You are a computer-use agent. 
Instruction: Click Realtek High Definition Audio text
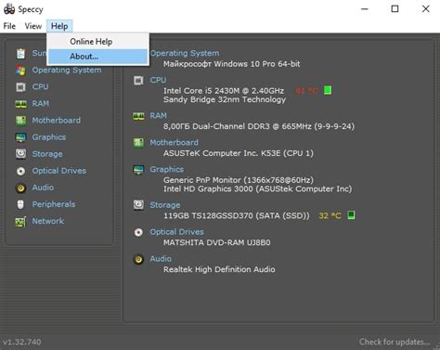pos(219,269)
